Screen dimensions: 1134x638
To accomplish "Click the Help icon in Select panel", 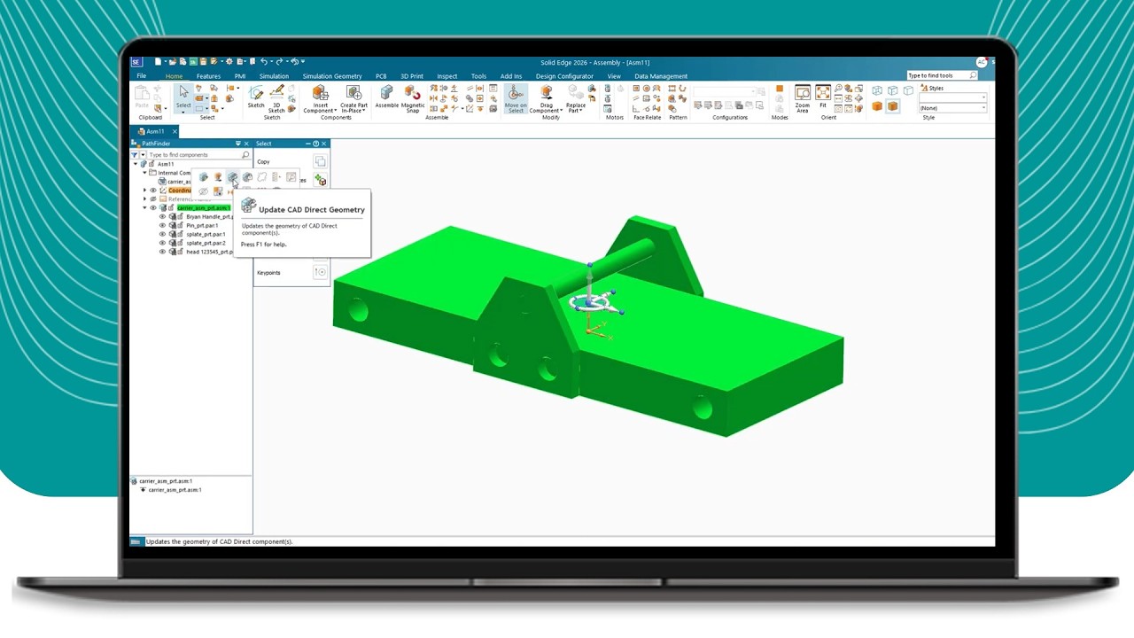I will click(315, 144).
